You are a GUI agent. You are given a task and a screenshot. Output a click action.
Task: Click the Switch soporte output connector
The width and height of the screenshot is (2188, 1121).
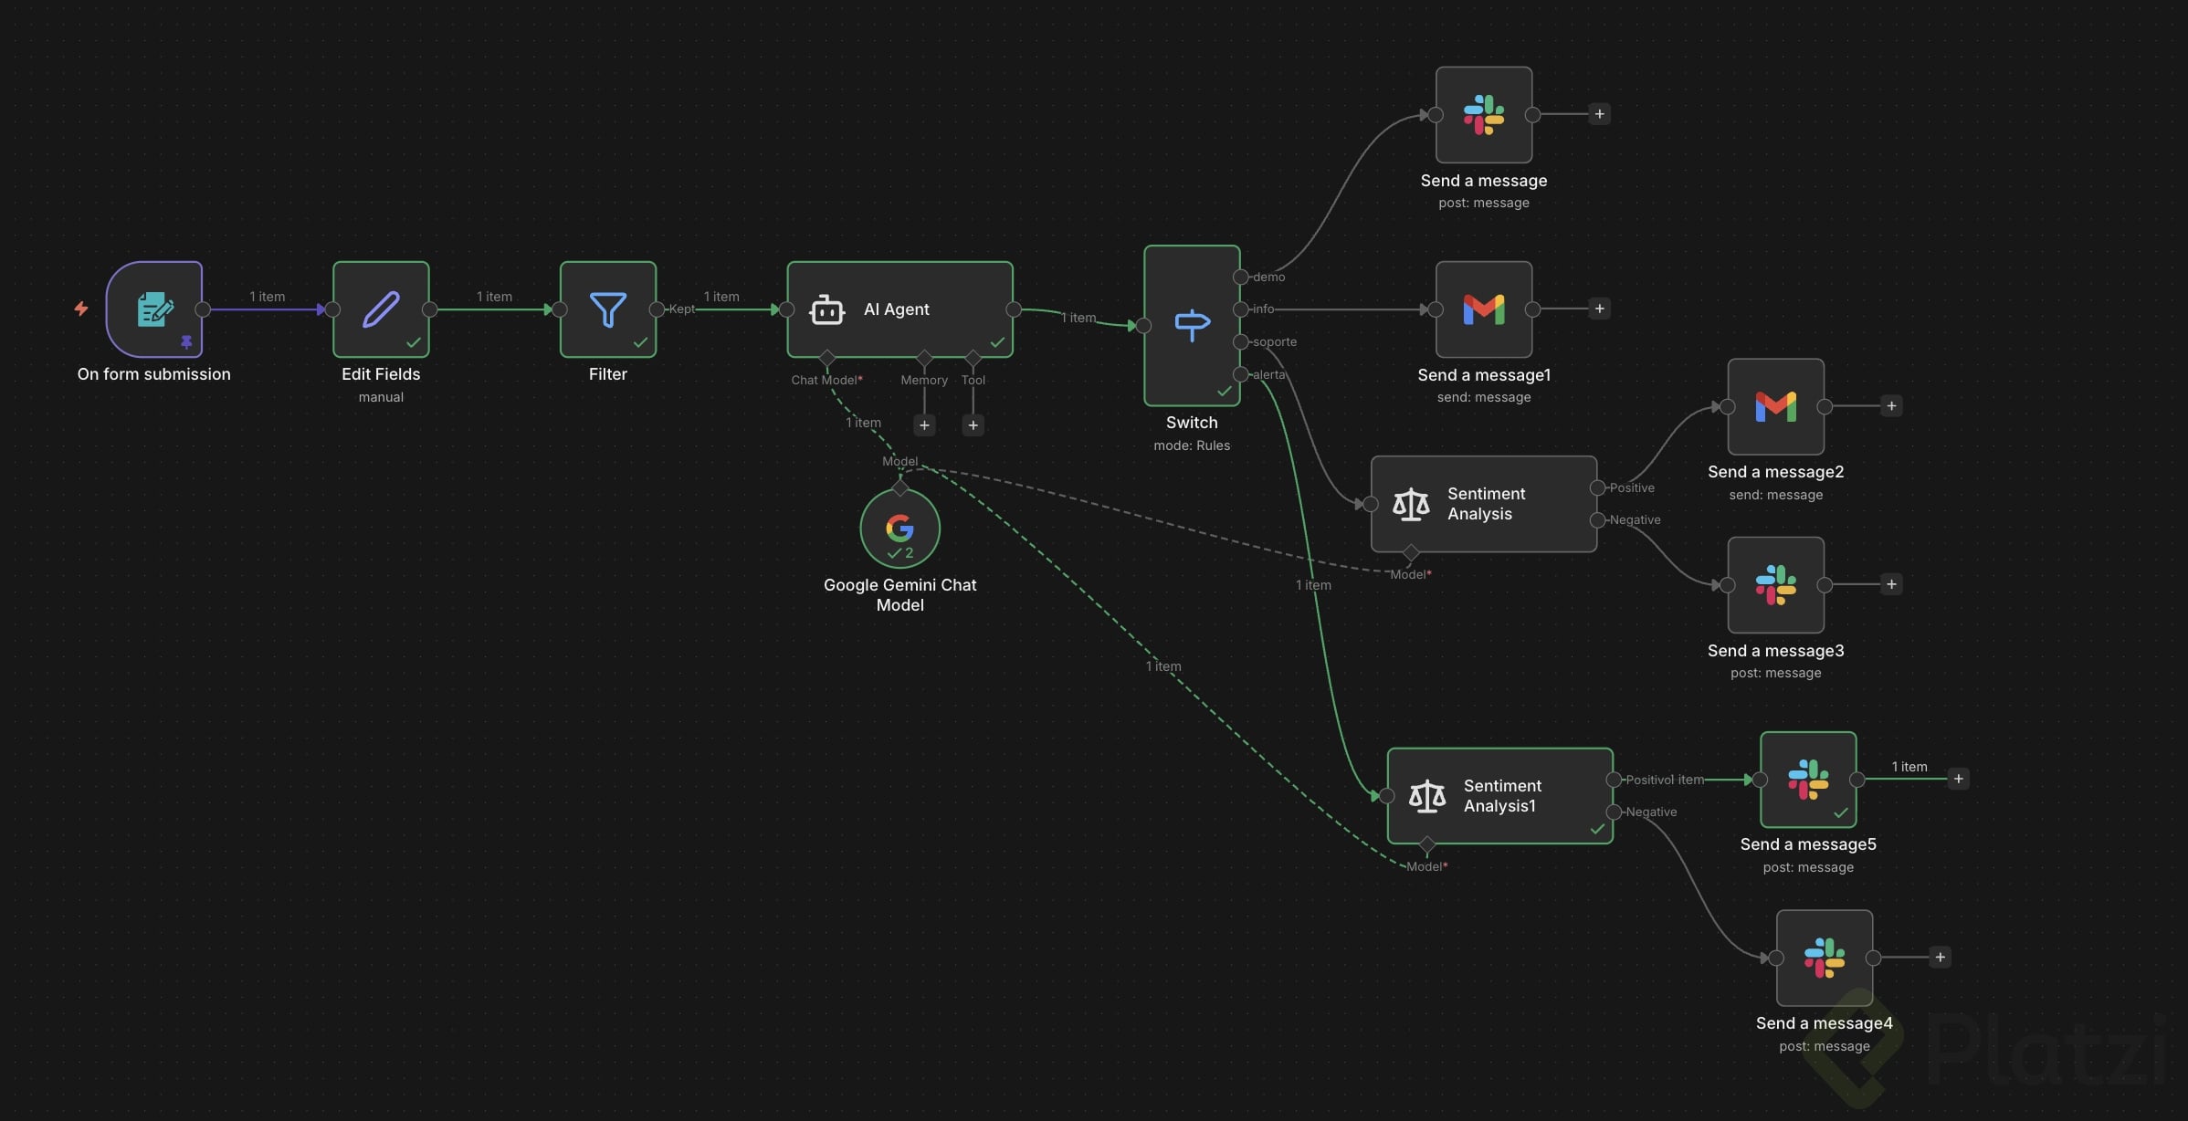[1241, 341]
